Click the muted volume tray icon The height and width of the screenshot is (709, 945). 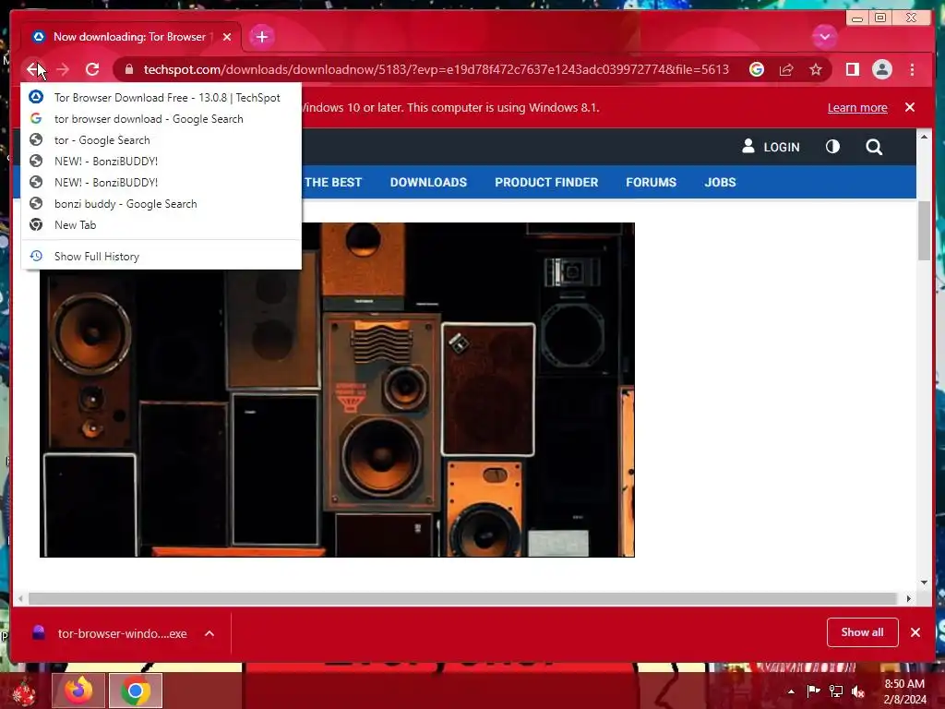858,691
